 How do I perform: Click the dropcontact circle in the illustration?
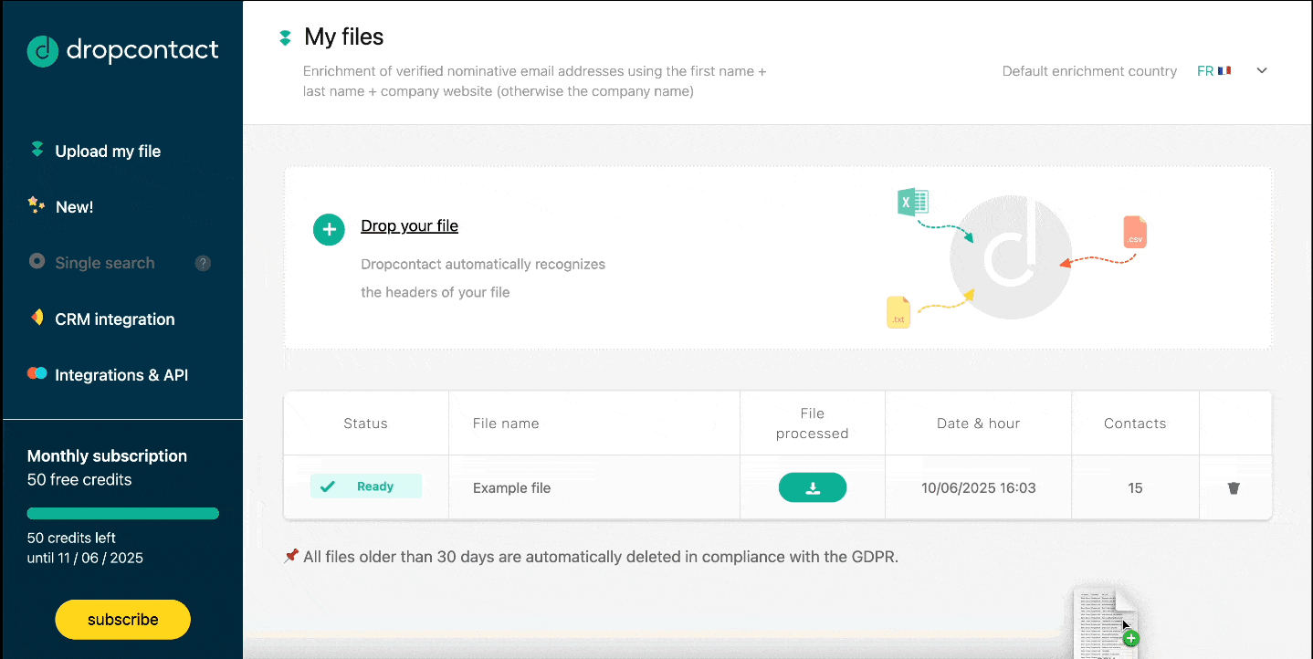tap(1011, 257)
